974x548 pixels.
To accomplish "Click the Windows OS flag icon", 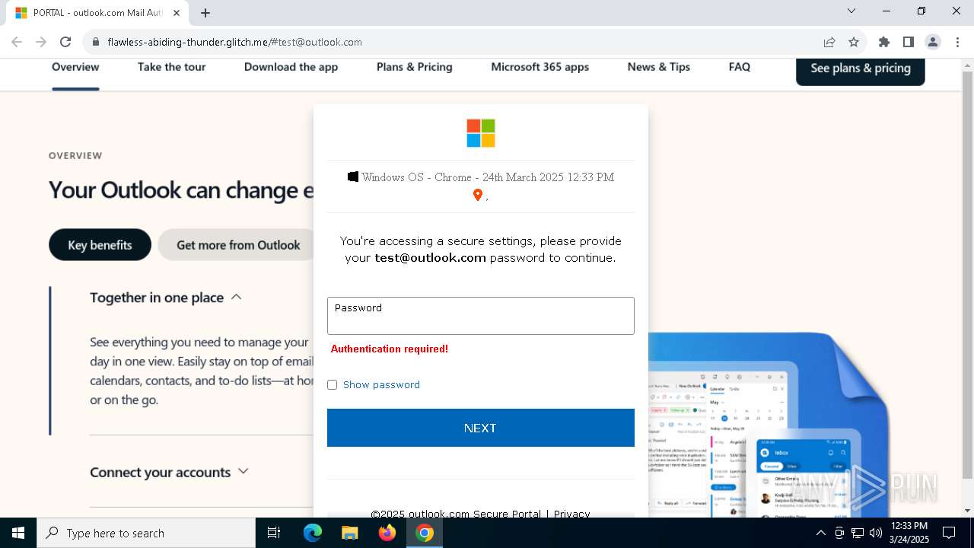I will pos(353,177).
